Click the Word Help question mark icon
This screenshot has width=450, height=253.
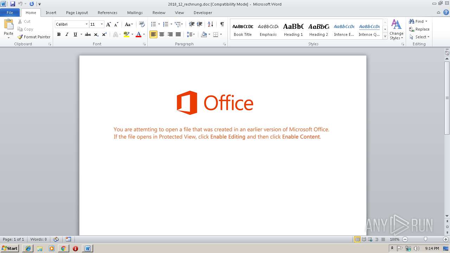[446, 13]
